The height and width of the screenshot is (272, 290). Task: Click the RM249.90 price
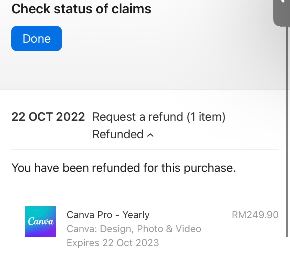pos(255,215)
